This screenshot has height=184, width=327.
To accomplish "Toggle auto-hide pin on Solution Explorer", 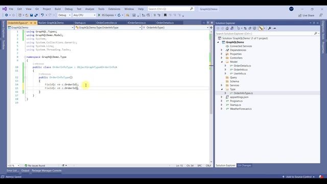I will click(x=314, y=23).
